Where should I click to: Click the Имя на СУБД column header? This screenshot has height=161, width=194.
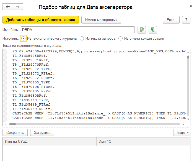pyautogui.click(x=49, y=142)
